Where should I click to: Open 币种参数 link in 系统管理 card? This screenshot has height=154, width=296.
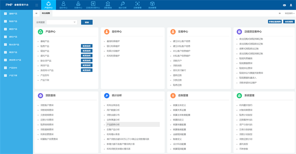pyautogui.click(x=244, y=149)
